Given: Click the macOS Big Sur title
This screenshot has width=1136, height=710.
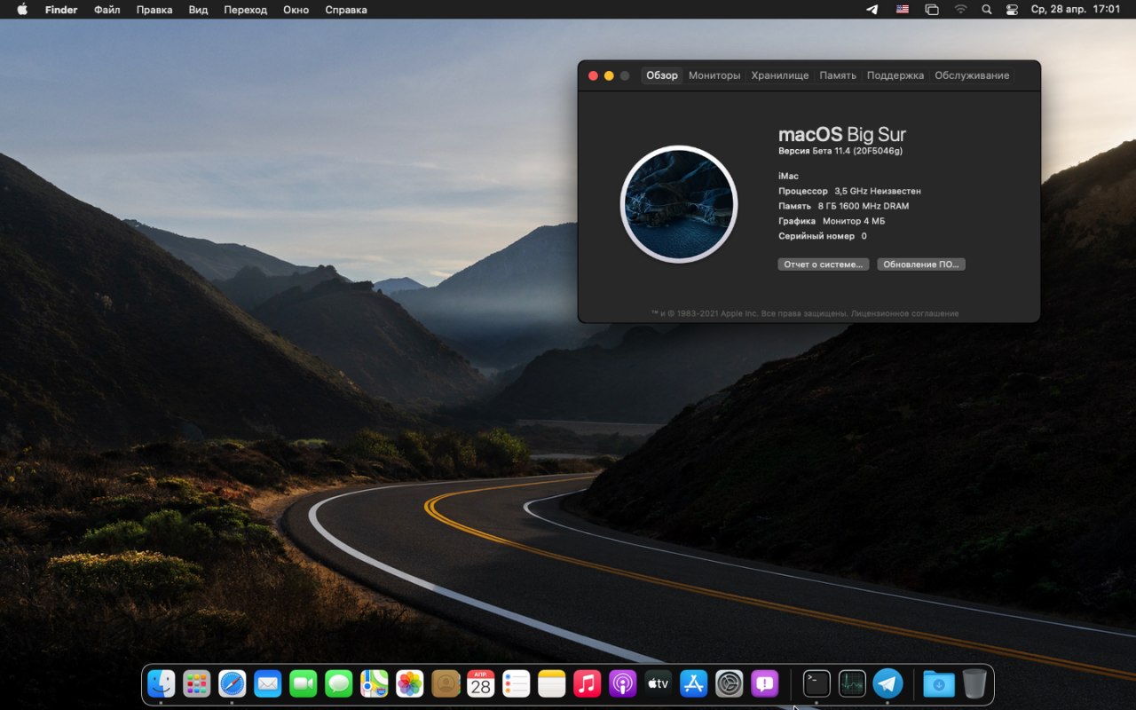Looking at the screenshot, I should pyautogui.click(x=842, y=135).
